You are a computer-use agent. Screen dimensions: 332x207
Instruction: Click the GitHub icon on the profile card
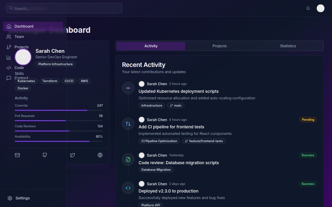click(x=45, y=155)
